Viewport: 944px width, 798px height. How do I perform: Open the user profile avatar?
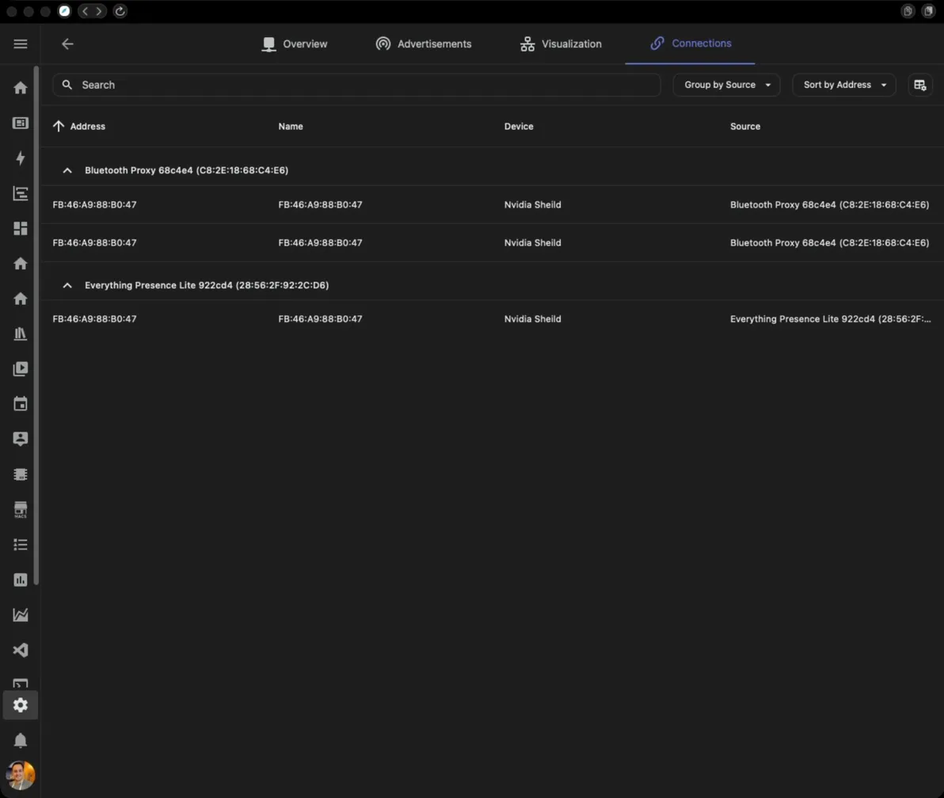click(21, 775)
